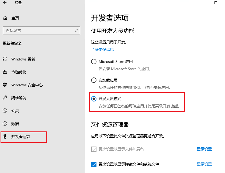Click 显示设置 link for file extensions
Image resolution: width=225 pixels, height=173 pixels.
point(204,149)
